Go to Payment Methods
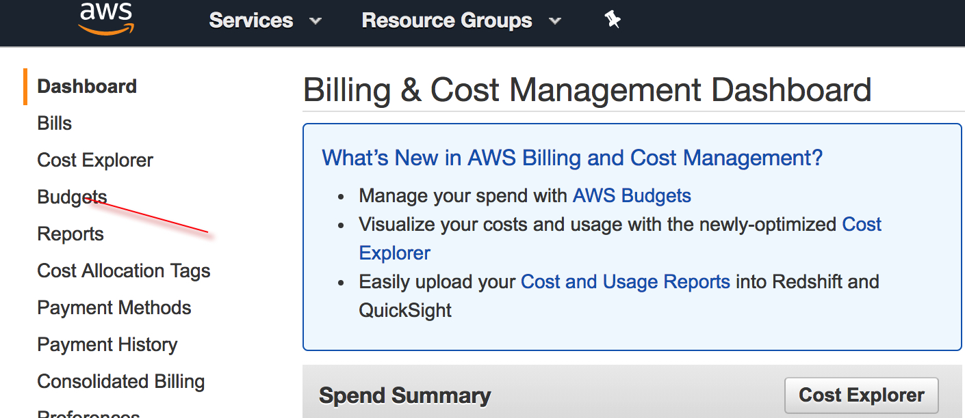The height and width of the screenshot is (418, 965). click(x=114, y=308)
